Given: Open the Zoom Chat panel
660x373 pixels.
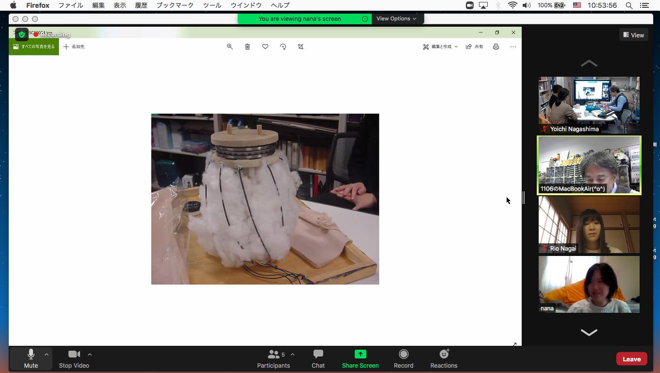Looking at the screenshot, I should point(318,359).
